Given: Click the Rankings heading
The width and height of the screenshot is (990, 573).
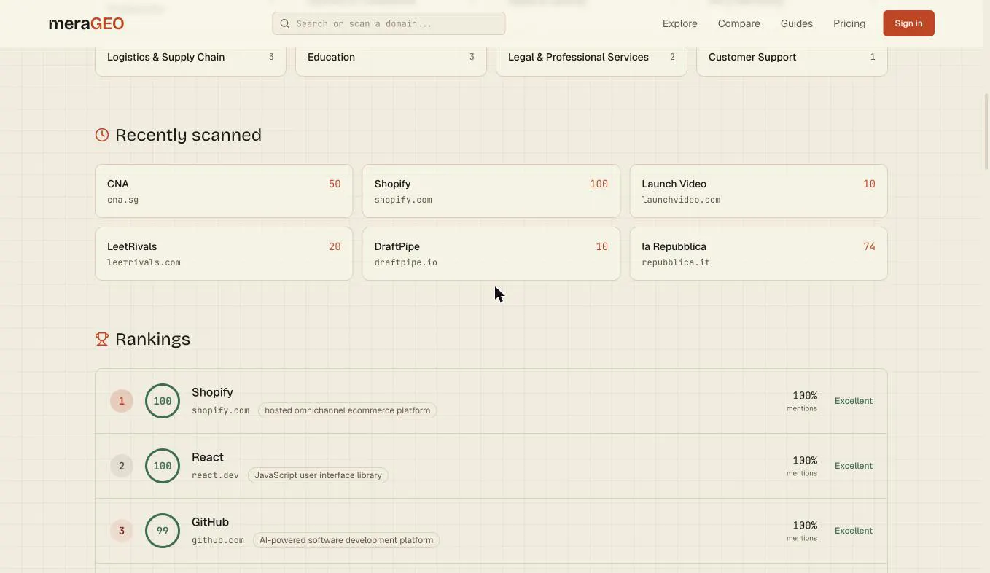Looking at the screenshot, I should 152,339.
